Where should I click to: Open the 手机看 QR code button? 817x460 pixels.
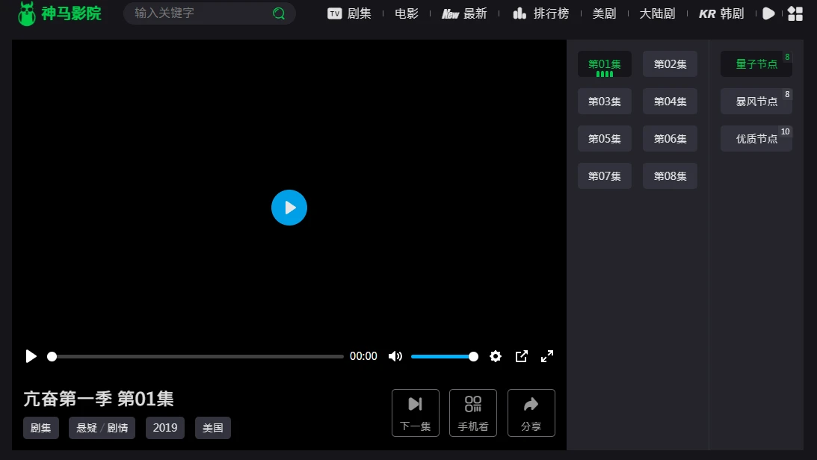[x=473, y=413]
